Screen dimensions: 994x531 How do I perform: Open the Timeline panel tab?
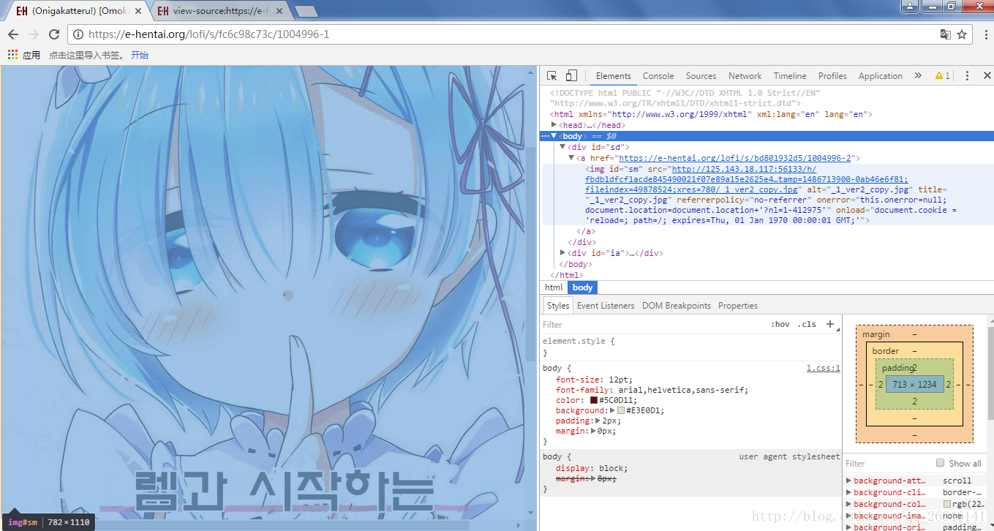[790, 75]
